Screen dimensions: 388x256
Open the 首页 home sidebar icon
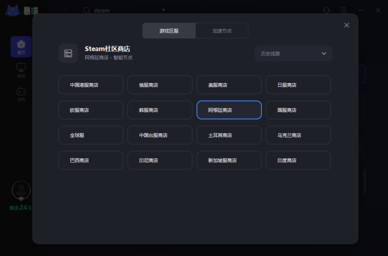click(x=21, y=47)
